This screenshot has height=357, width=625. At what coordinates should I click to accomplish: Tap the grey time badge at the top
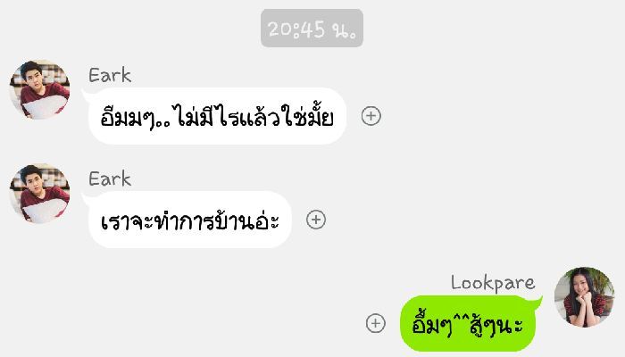click(x=312, y=29)
